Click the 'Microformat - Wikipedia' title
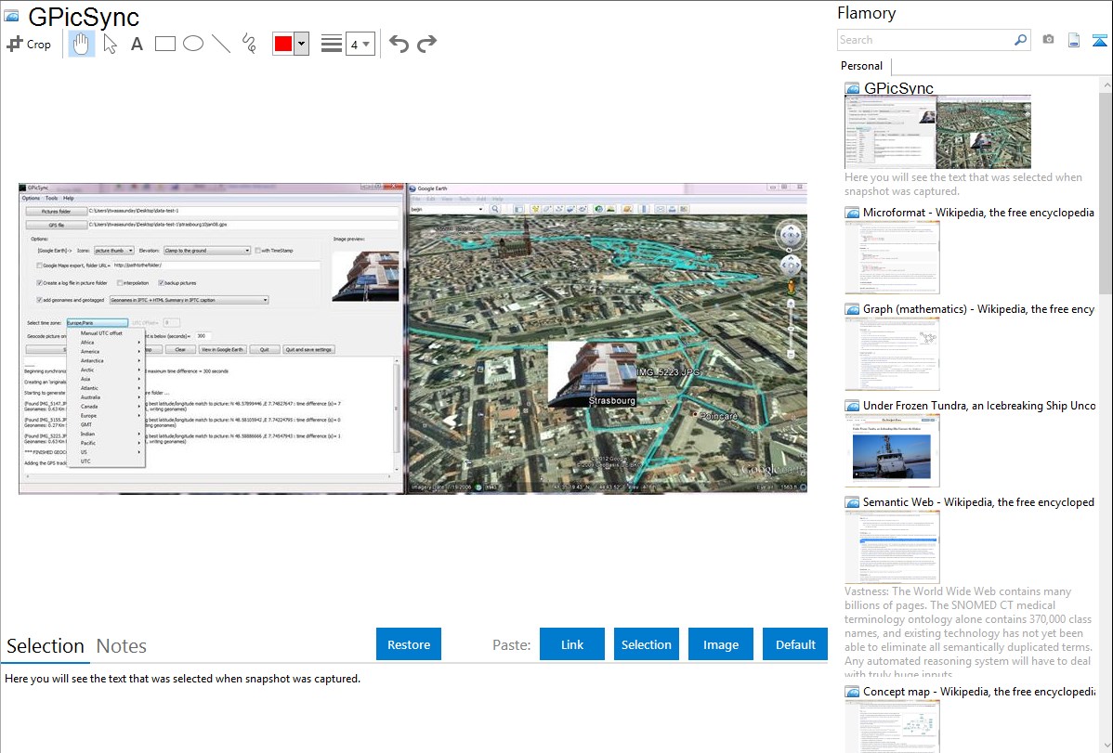This screenshot has width=1113, height=753. click(x=978, y=213)
